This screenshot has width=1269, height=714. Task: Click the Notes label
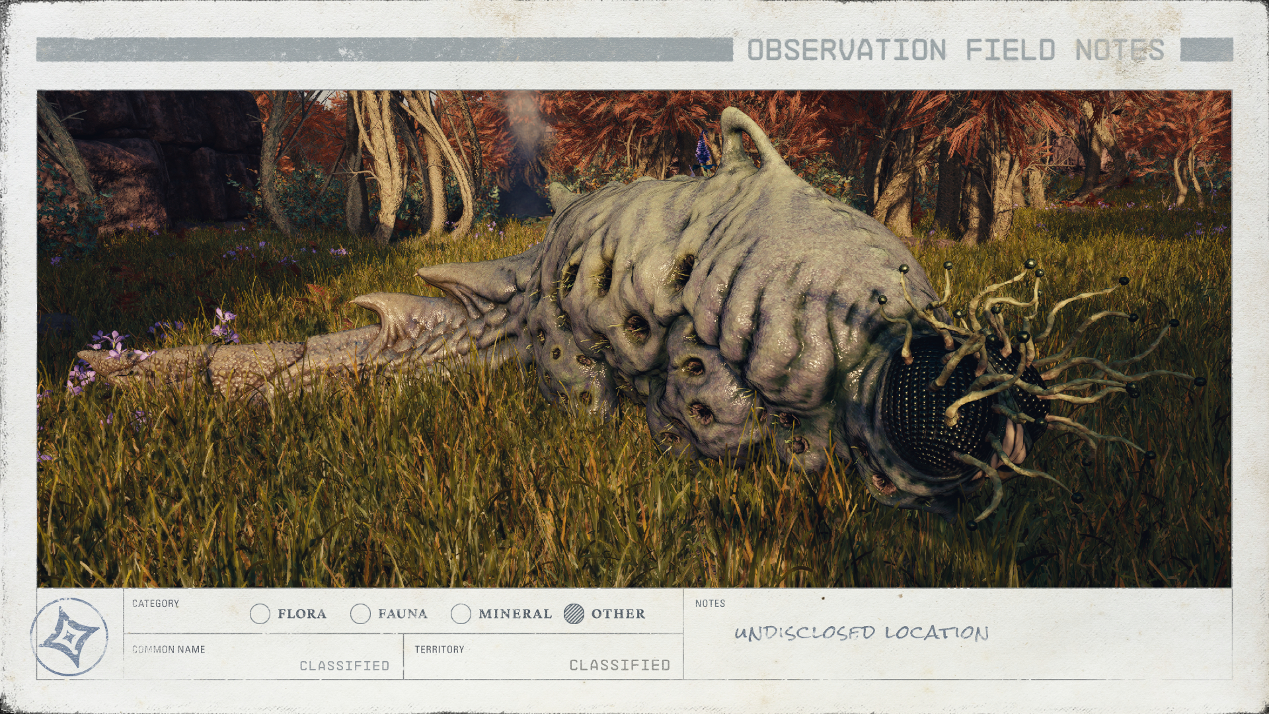pyautogui.click(x=710, y=604)
